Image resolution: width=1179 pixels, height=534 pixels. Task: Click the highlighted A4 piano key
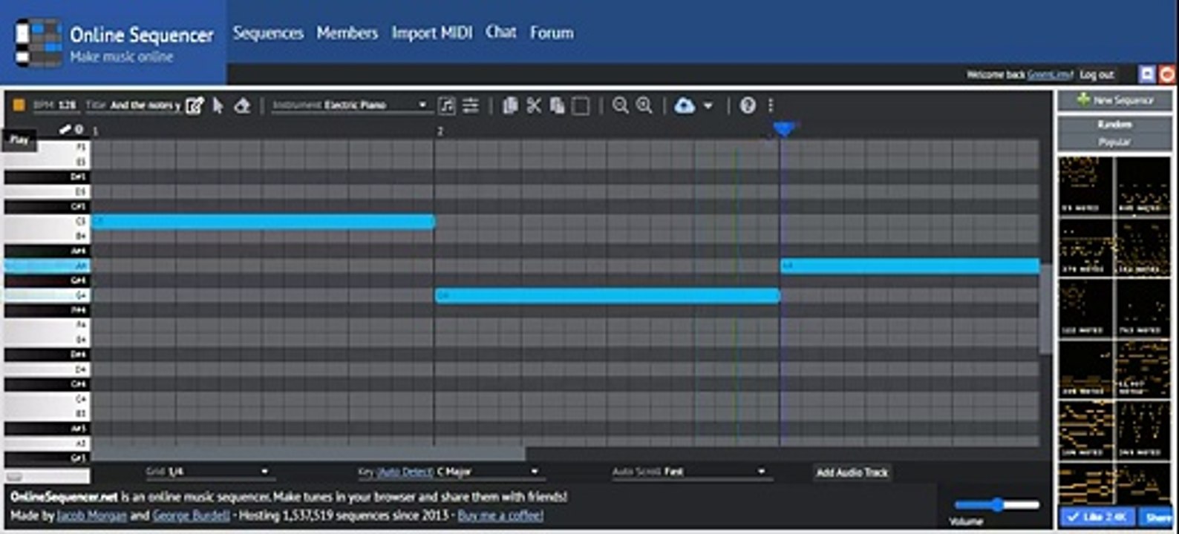click(47, 266)
